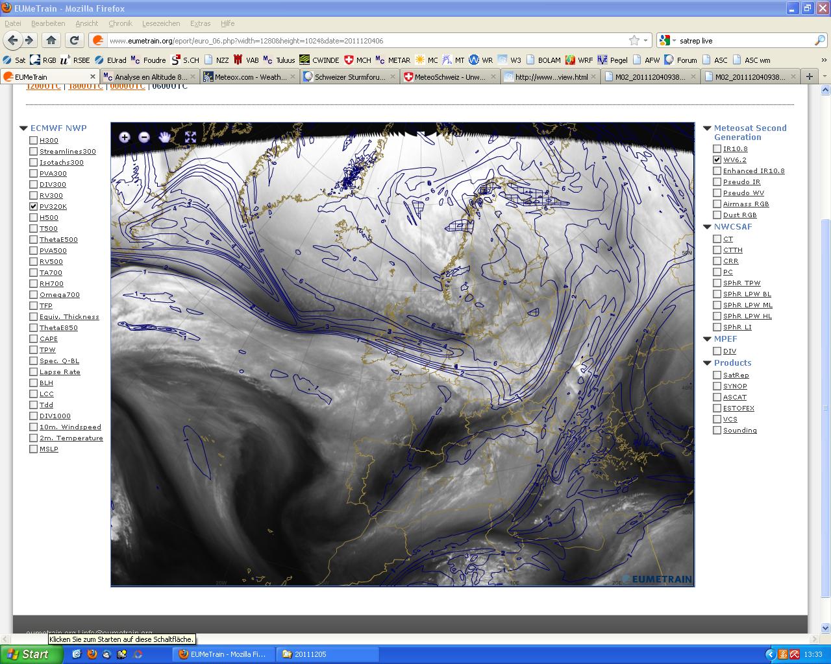
Task: Click the Firefox home button
Action: tap(51, 40)
